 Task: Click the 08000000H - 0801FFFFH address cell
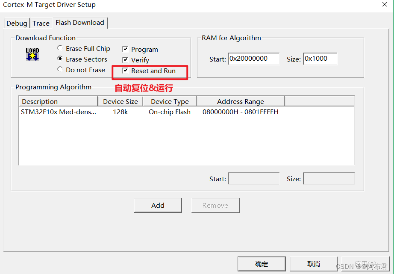(241, 112)
